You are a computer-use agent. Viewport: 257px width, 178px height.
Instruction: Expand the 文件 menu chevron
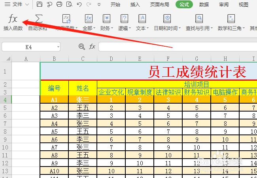[27, 5]
